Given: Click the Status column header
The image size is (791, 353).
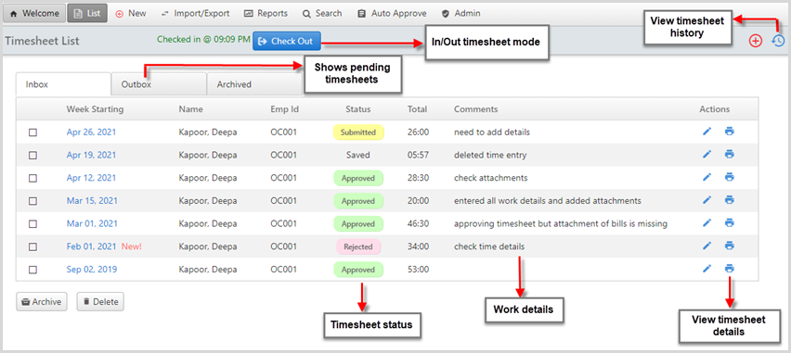Looking at the screenshot, I should [358, 109].
